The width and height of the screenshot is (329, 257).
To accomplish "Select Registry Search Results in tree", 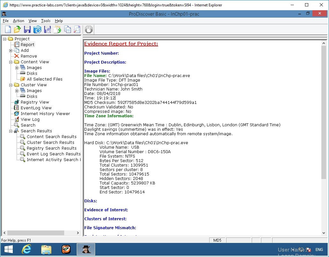I will (x=52, y=148).
